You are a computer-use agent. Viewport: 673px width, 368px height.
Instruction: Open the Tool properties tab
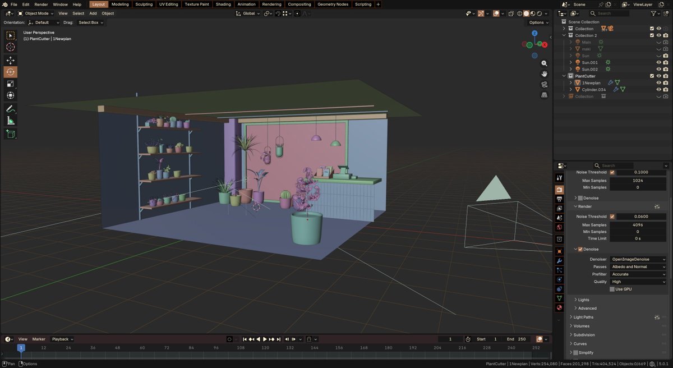(x=559, y=178)
